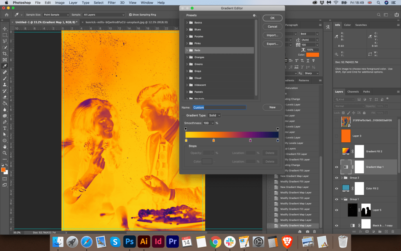
Task: Select the Crop tool
Action: pos(5,53)
